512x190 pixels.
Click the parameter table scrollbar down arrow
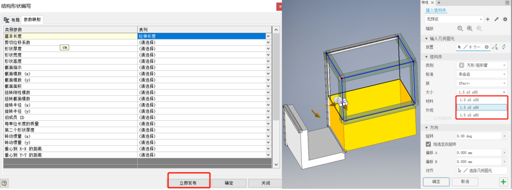pyautogui.click(x=276, y=164)
